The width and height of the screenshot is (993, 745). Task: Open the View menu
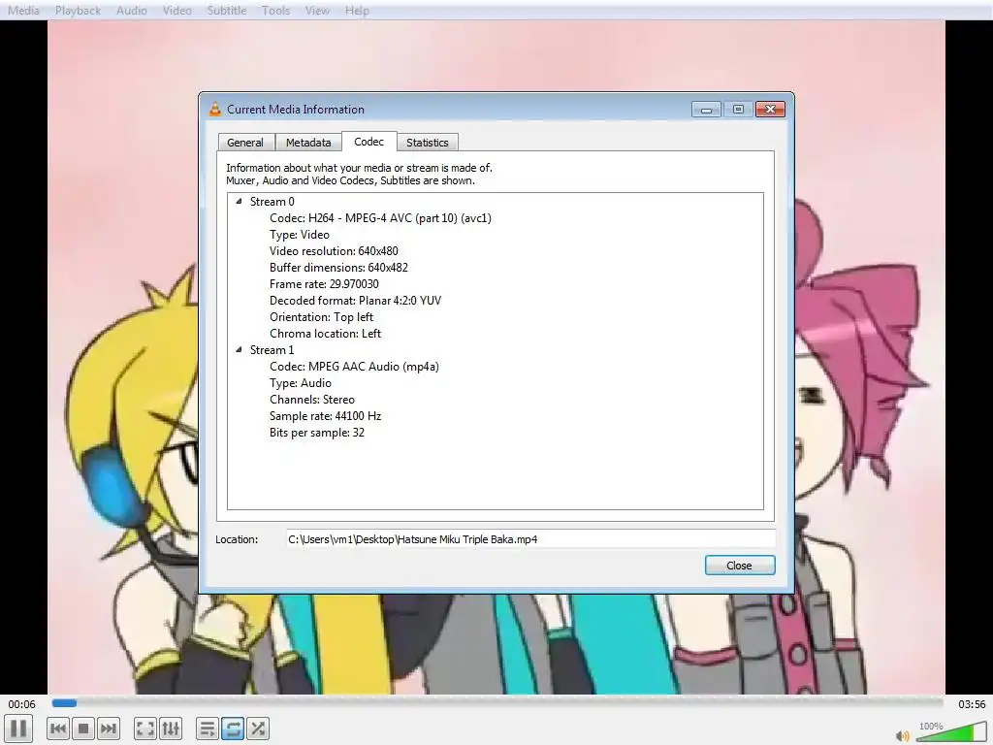pos(317,10)
